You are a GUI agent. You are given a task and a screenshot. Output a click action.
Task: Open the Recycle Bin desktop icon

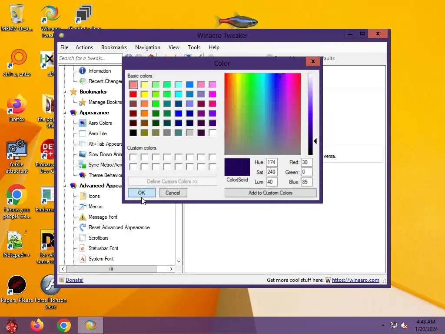[17, 13]
